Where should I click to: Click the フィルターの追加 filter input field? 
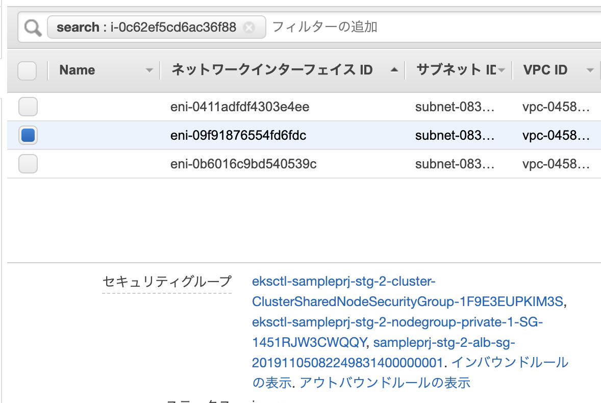point(327,27)
